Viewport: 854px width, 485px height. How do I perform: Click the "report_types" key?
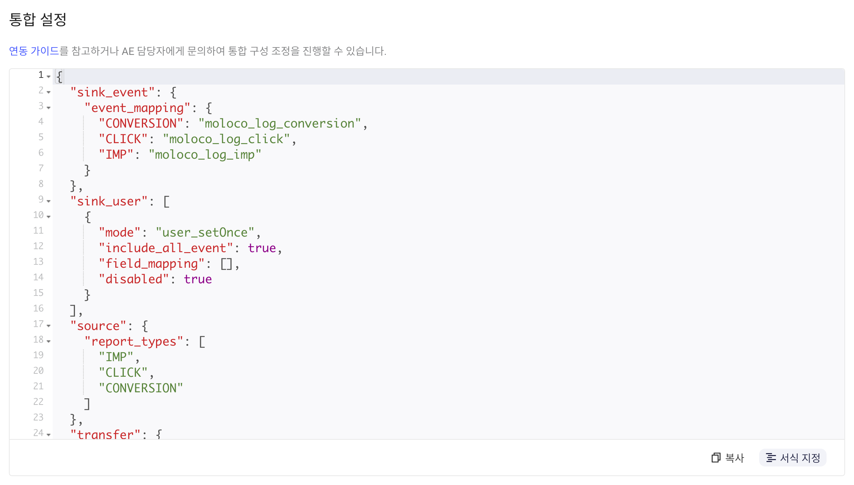[134, 342]
